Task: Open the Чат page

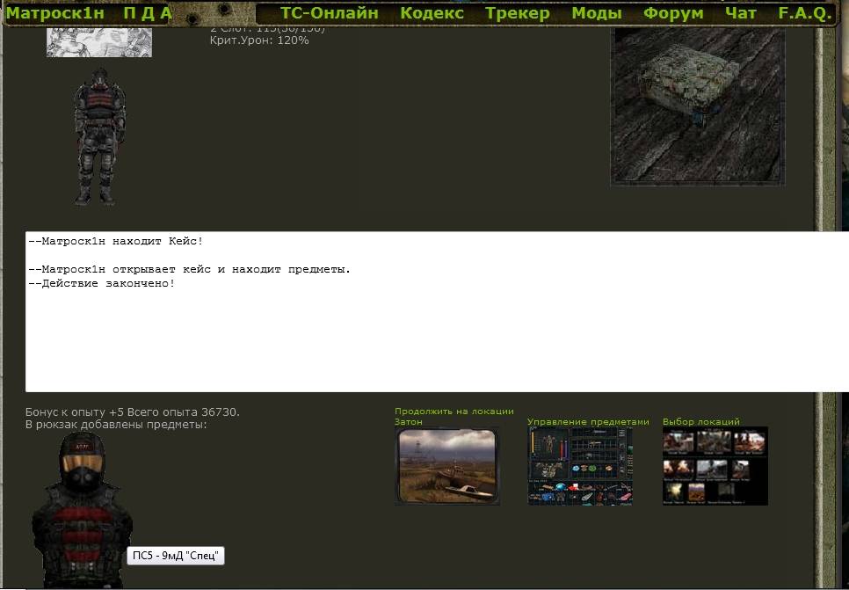Action: (x=740, y=13)
